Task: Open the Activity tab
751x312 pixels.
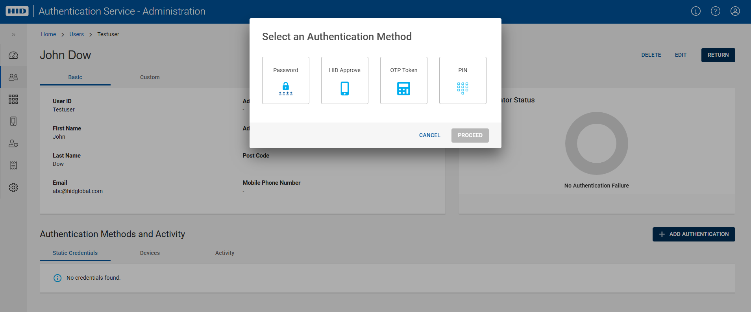Action: (224, 253)
